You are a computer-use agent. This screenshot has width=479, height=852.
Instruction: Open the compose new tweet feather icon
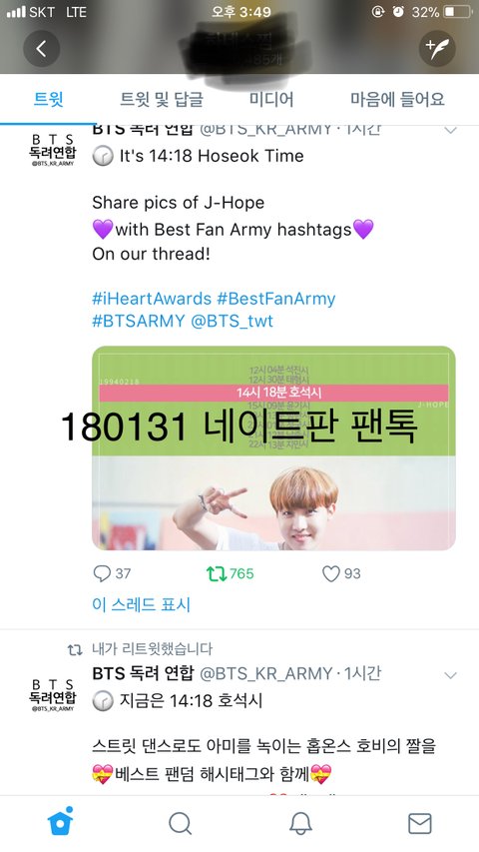tap(437, 49)
